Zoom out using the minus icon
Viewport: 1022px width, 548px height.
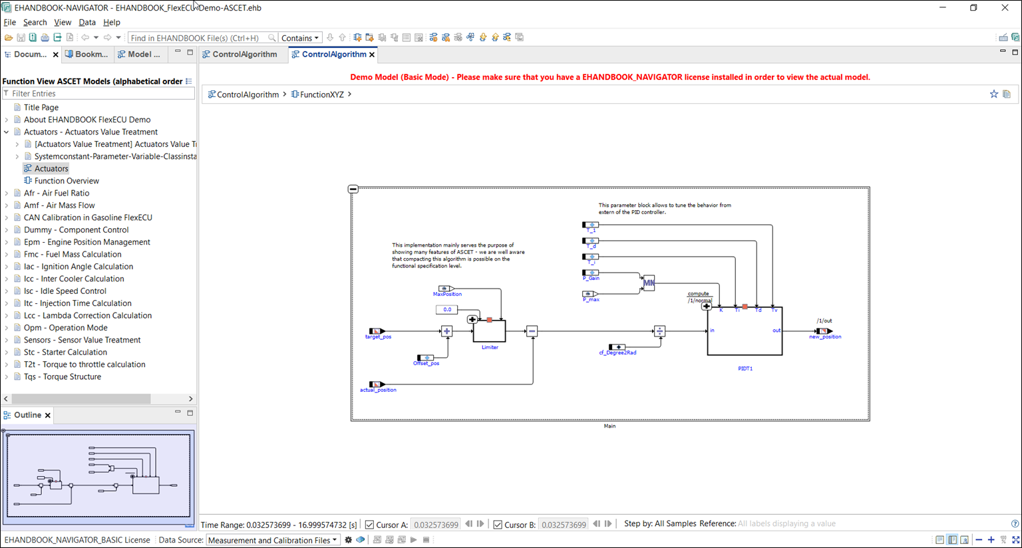click(979, 540)
